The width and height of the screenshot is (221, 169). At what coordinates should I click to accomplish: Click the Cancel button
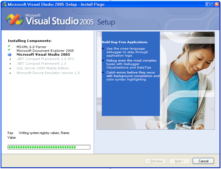(x=203, y=161)
